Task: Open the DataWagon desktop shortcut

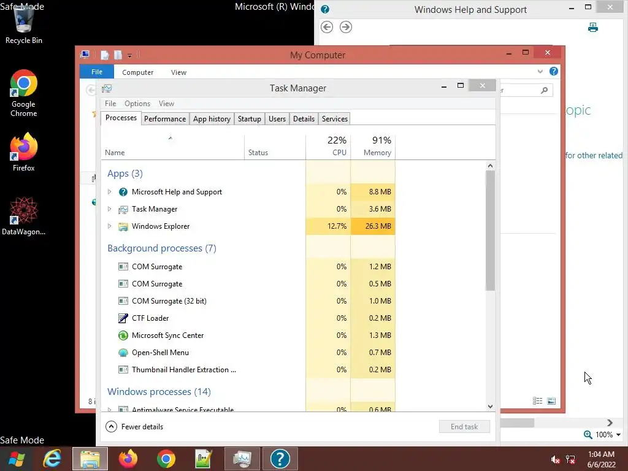Action: 24,215
